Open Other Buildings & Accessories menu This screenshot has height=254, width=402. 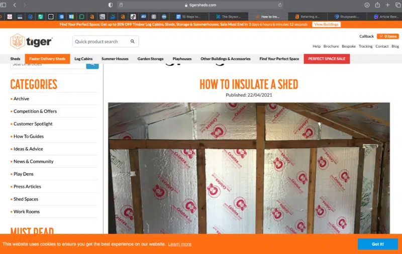(225, 59)
